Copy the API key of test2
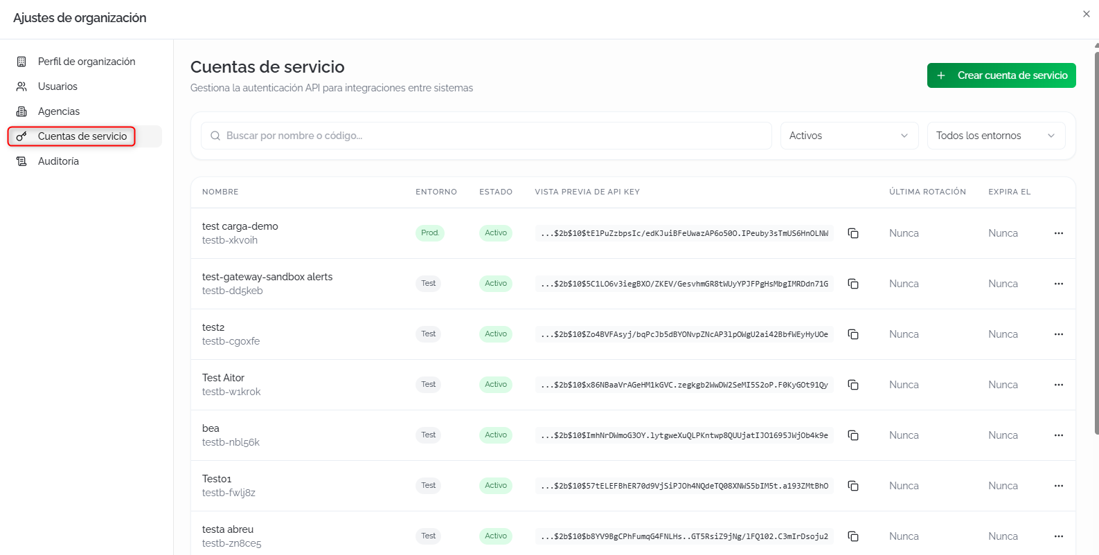 click(x=853, y=334)
